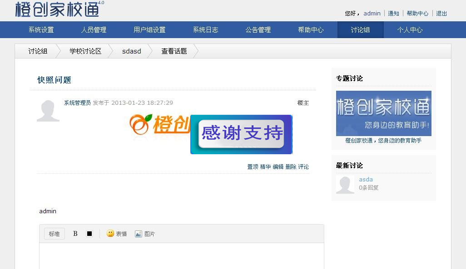Open the 系统管理员 author link
Screen dimensions: 466x269
click(77, 103)
